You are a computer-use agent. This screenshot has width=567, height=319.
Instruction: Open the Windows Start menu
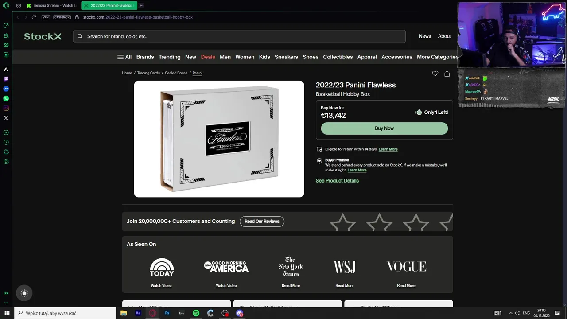pos(7,313)
